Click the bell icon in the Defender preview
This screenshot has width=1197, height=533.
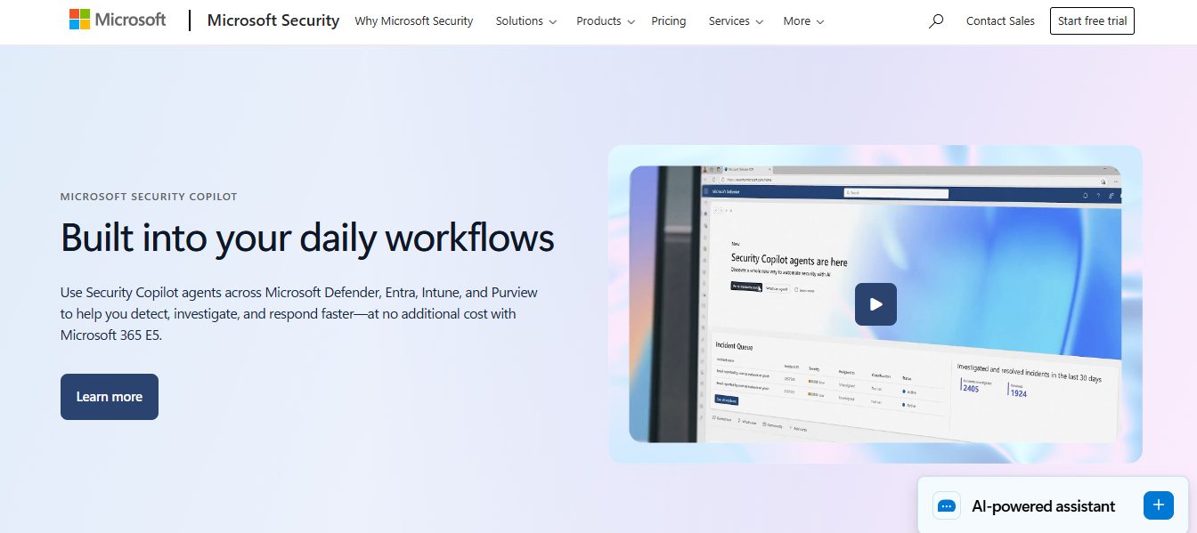1085,195
